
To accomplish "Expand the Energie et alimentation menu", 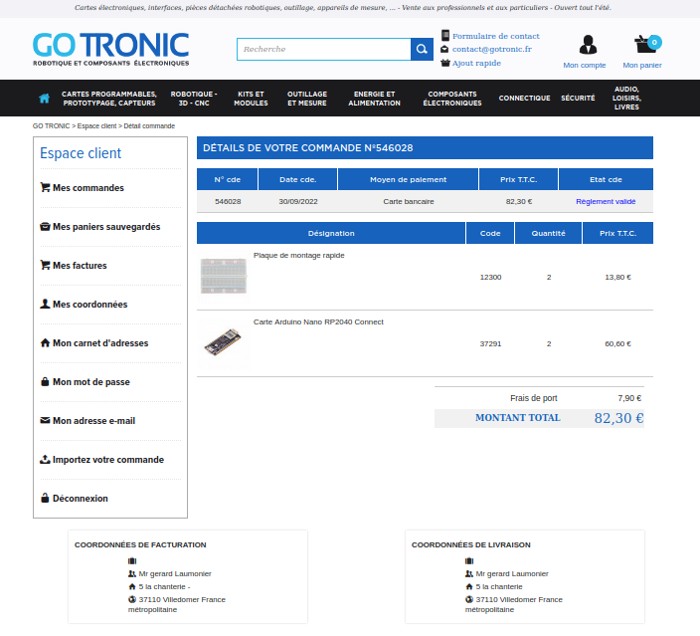I will pyautogui.click(x=374, y=99).
